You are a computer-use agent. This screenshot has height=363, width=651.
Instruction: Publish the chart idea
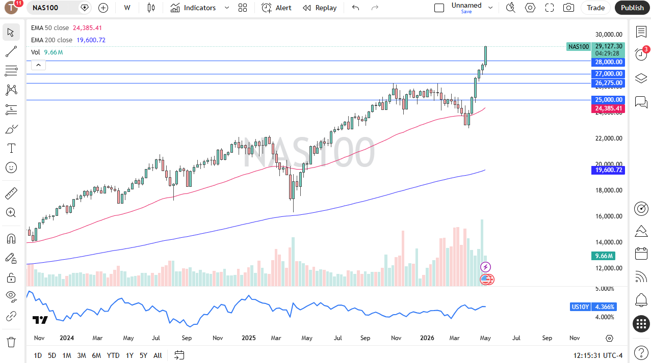[632, 8]
